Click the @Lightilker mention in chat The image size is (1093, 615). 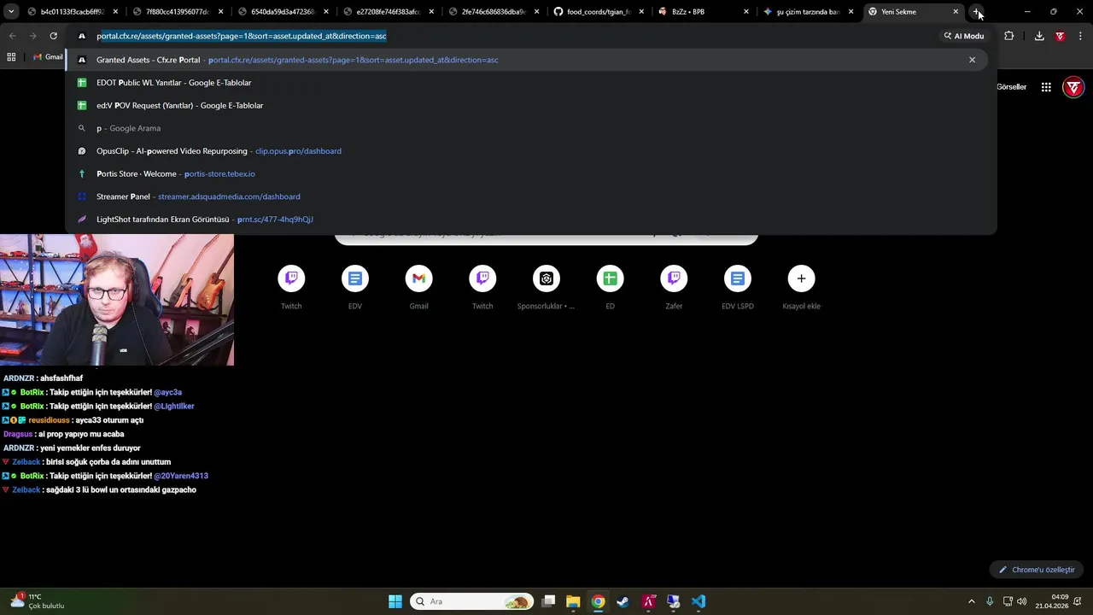[x=174, y=406]
